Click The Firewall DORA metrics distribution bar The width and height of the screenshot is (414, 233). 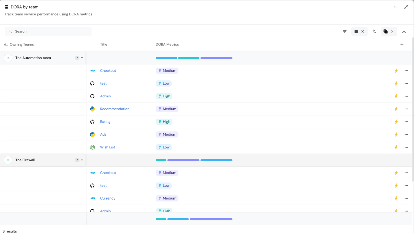pyautogui.click(x=194, y=160)
